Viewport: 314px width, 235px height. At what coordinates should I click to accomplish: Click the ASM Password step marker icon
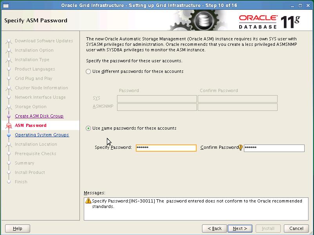(9, 126)
